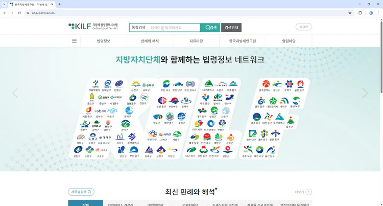Click the 서초구 emblem

click(119, 136)
